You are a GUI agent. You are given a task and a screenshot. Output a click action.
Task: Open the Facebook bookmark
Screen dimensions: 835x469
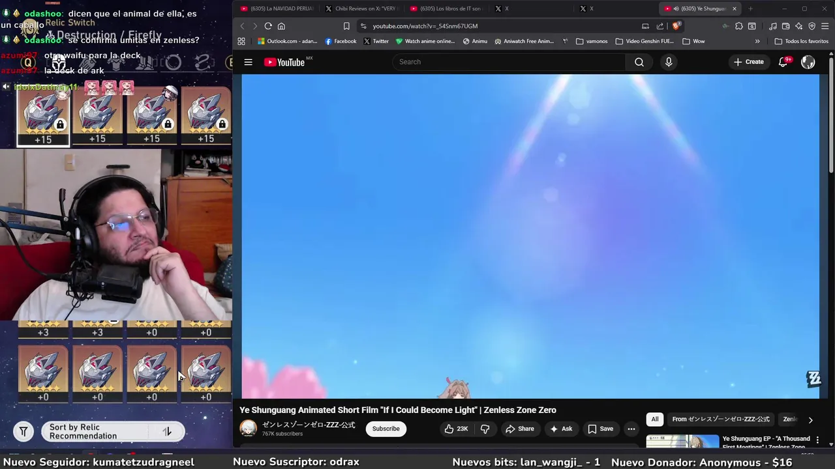click(x=341, y=41)
